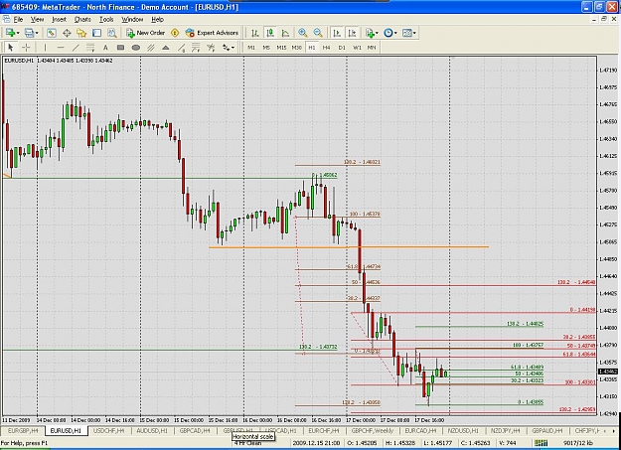
Task: Click the '9017/12 kb' traffic indicator
Action: point(578,442)
